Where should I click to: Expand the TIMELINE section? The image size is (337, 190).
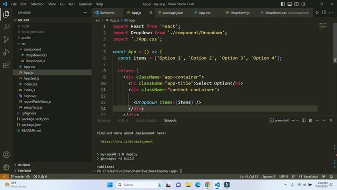52,170
